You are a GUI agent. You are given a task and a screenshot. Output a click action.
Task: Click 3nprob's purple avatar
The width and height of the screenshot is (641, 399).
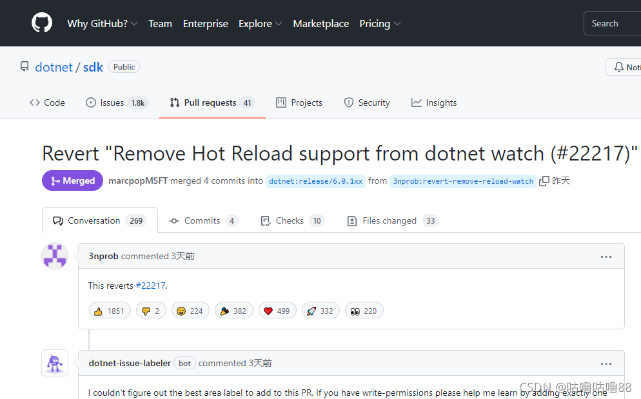tap(55, 256)
